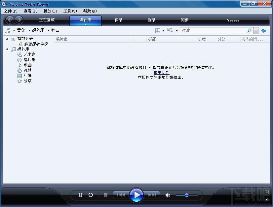Click the large Play button
The width and height of the screenshot is (273, 207).
click(136, 195)
